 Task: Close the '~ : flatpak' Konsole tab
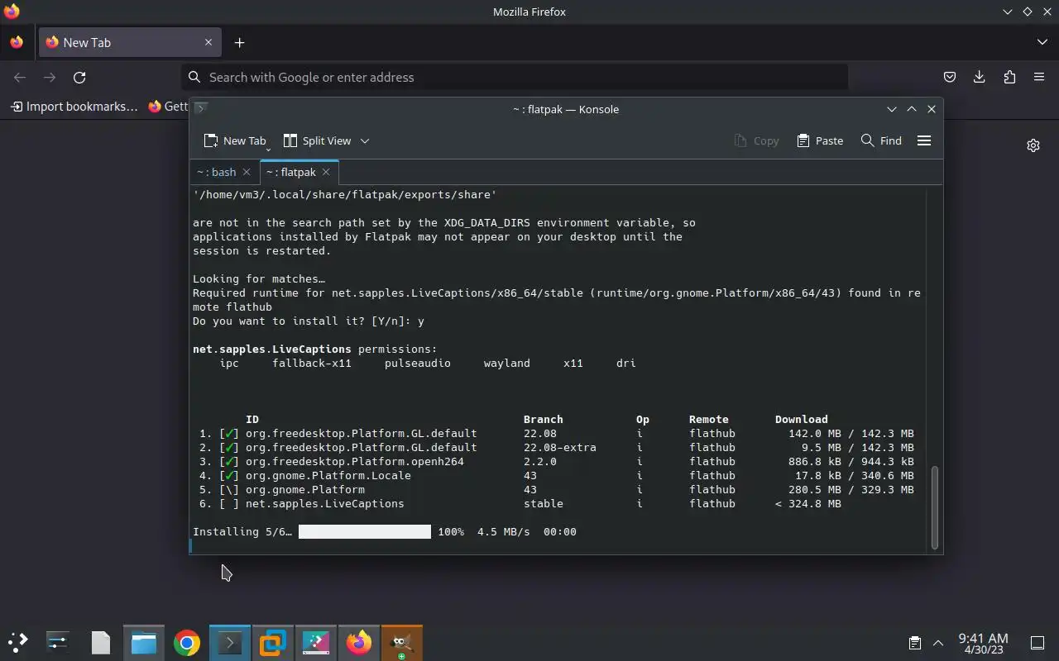point(326,172)
